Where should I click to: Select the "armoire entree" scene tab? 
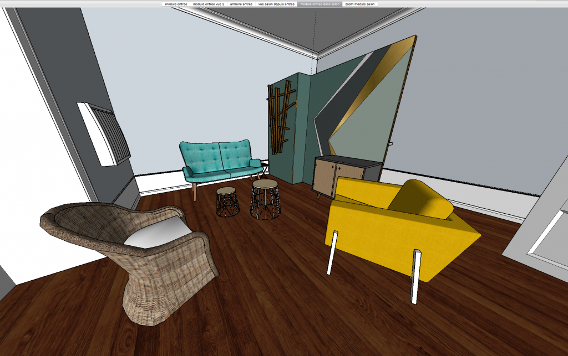pyautogui.click(x=241, y=4)
